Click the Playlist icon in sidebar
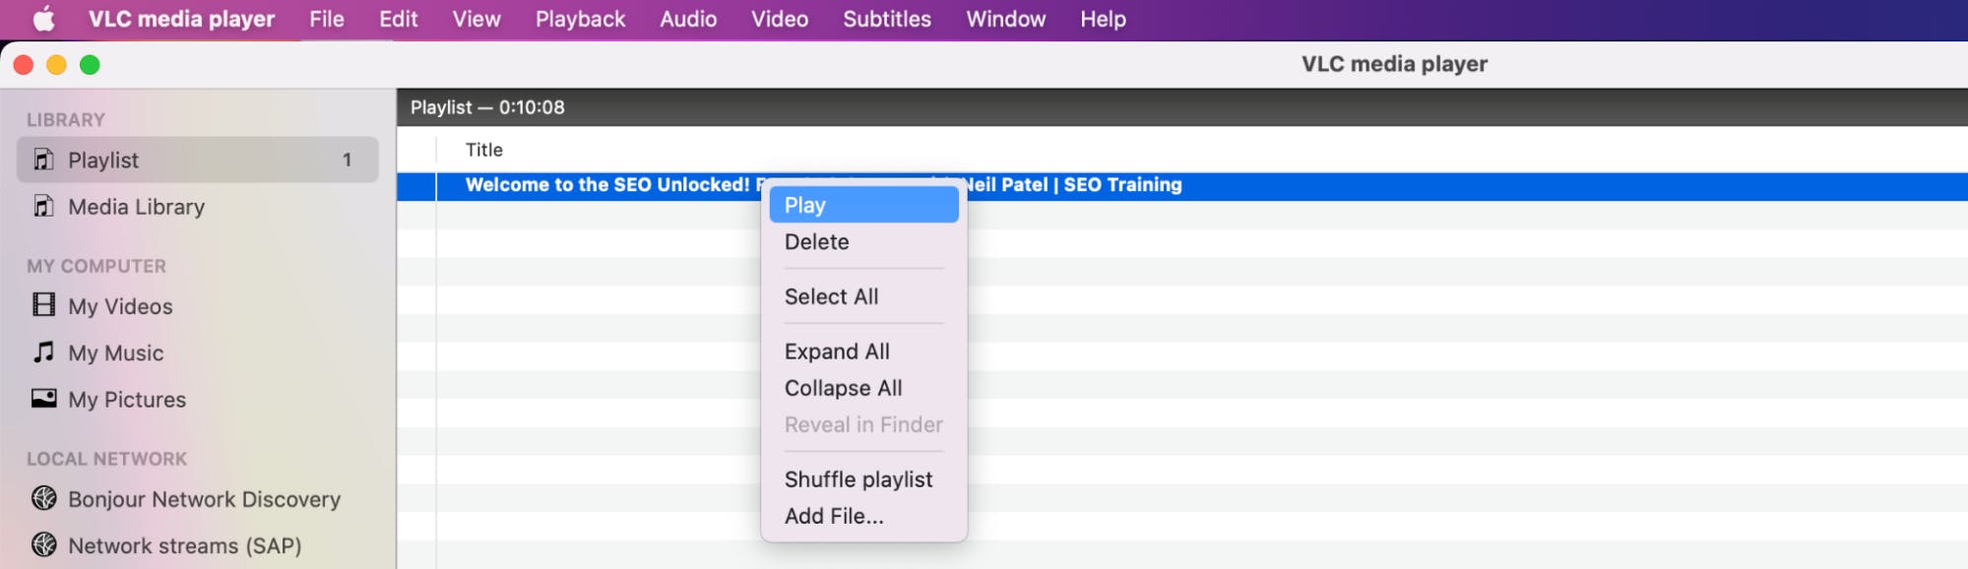 [43, 159]
